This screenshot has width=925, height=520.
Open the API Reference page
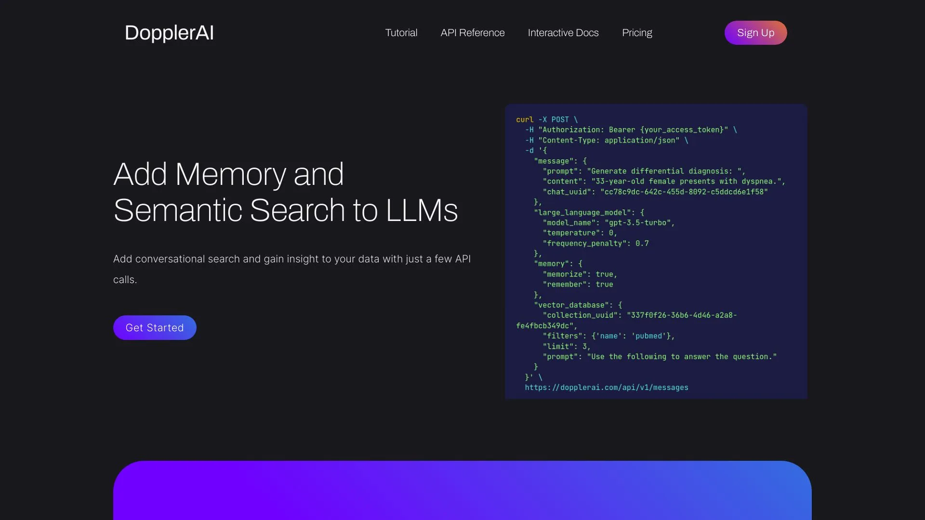[472, 33]
